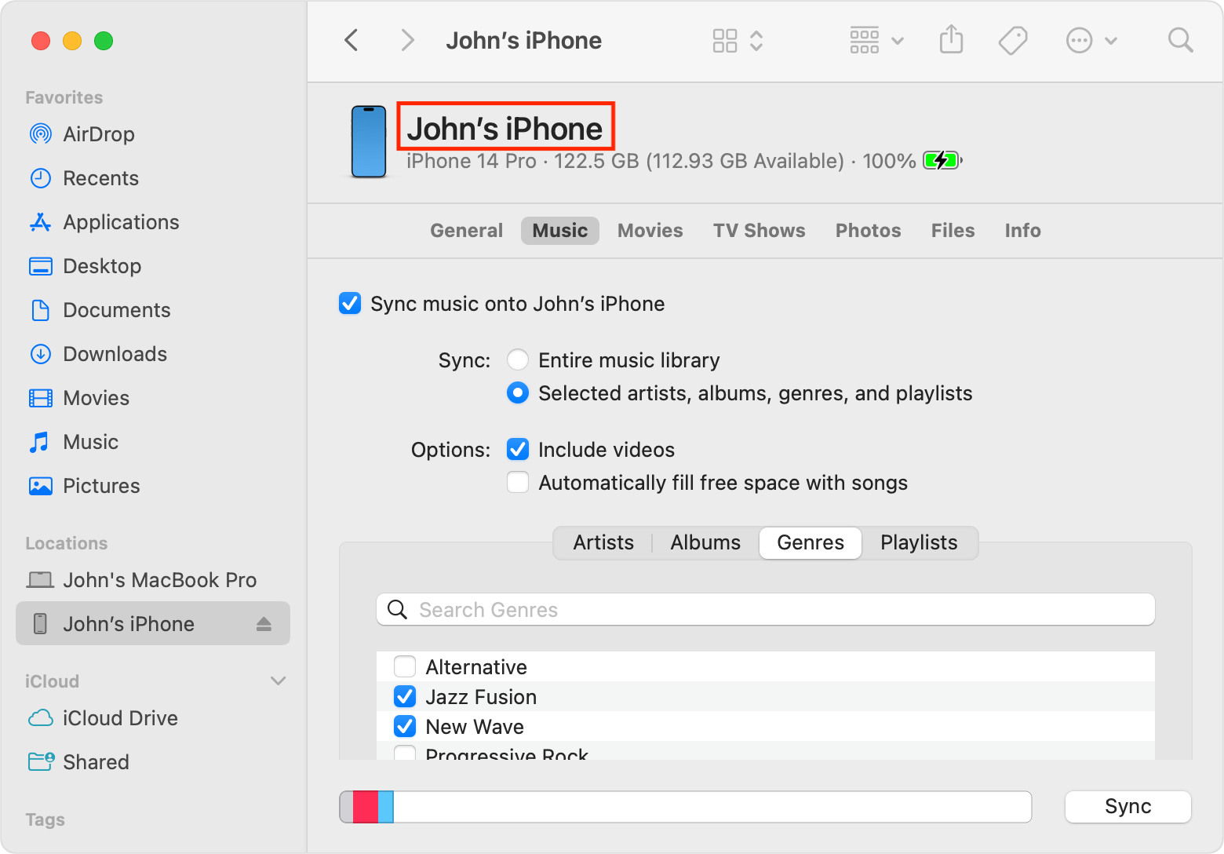This screenshot has height=854, width=1224.
Task: Click the Sync button
Action: pyautogui.click(x=1127, y=806)
